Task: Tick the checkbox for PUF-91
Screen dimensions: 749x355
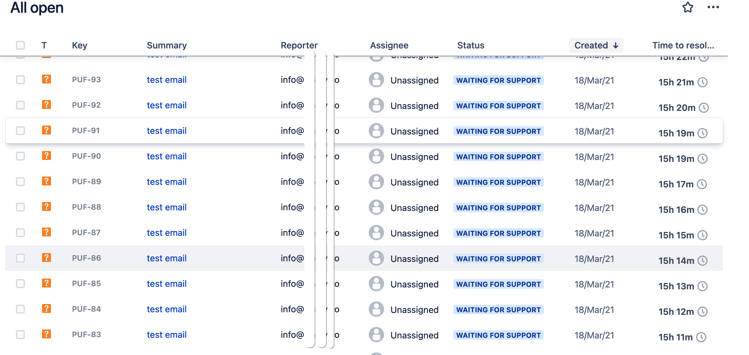Action: point(20,131)
